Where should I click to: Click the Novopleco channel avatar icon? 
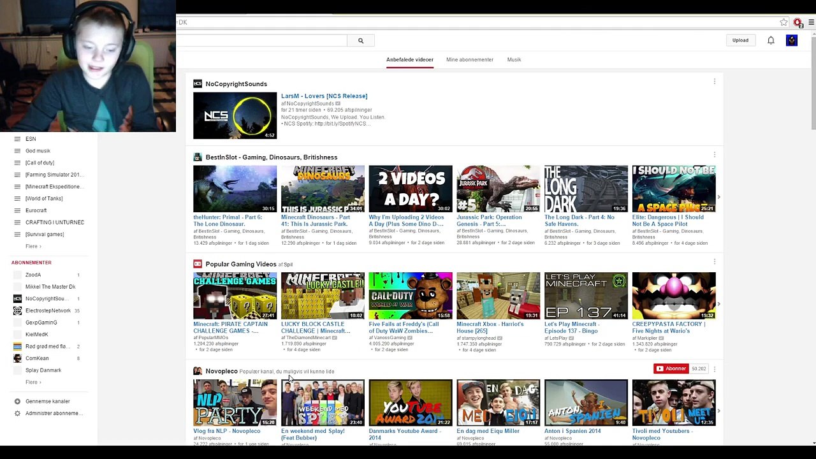tap(198, 371)
